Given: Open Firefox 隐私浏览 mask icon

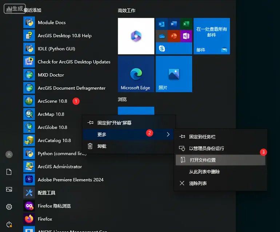Looking at the screenshot, I should [29, 206].
